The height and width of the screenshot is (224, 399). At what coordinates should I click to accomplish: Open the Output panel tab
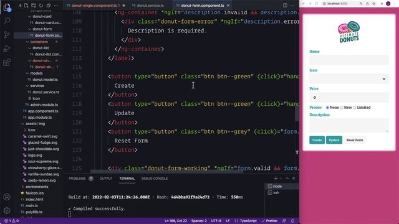106,179
